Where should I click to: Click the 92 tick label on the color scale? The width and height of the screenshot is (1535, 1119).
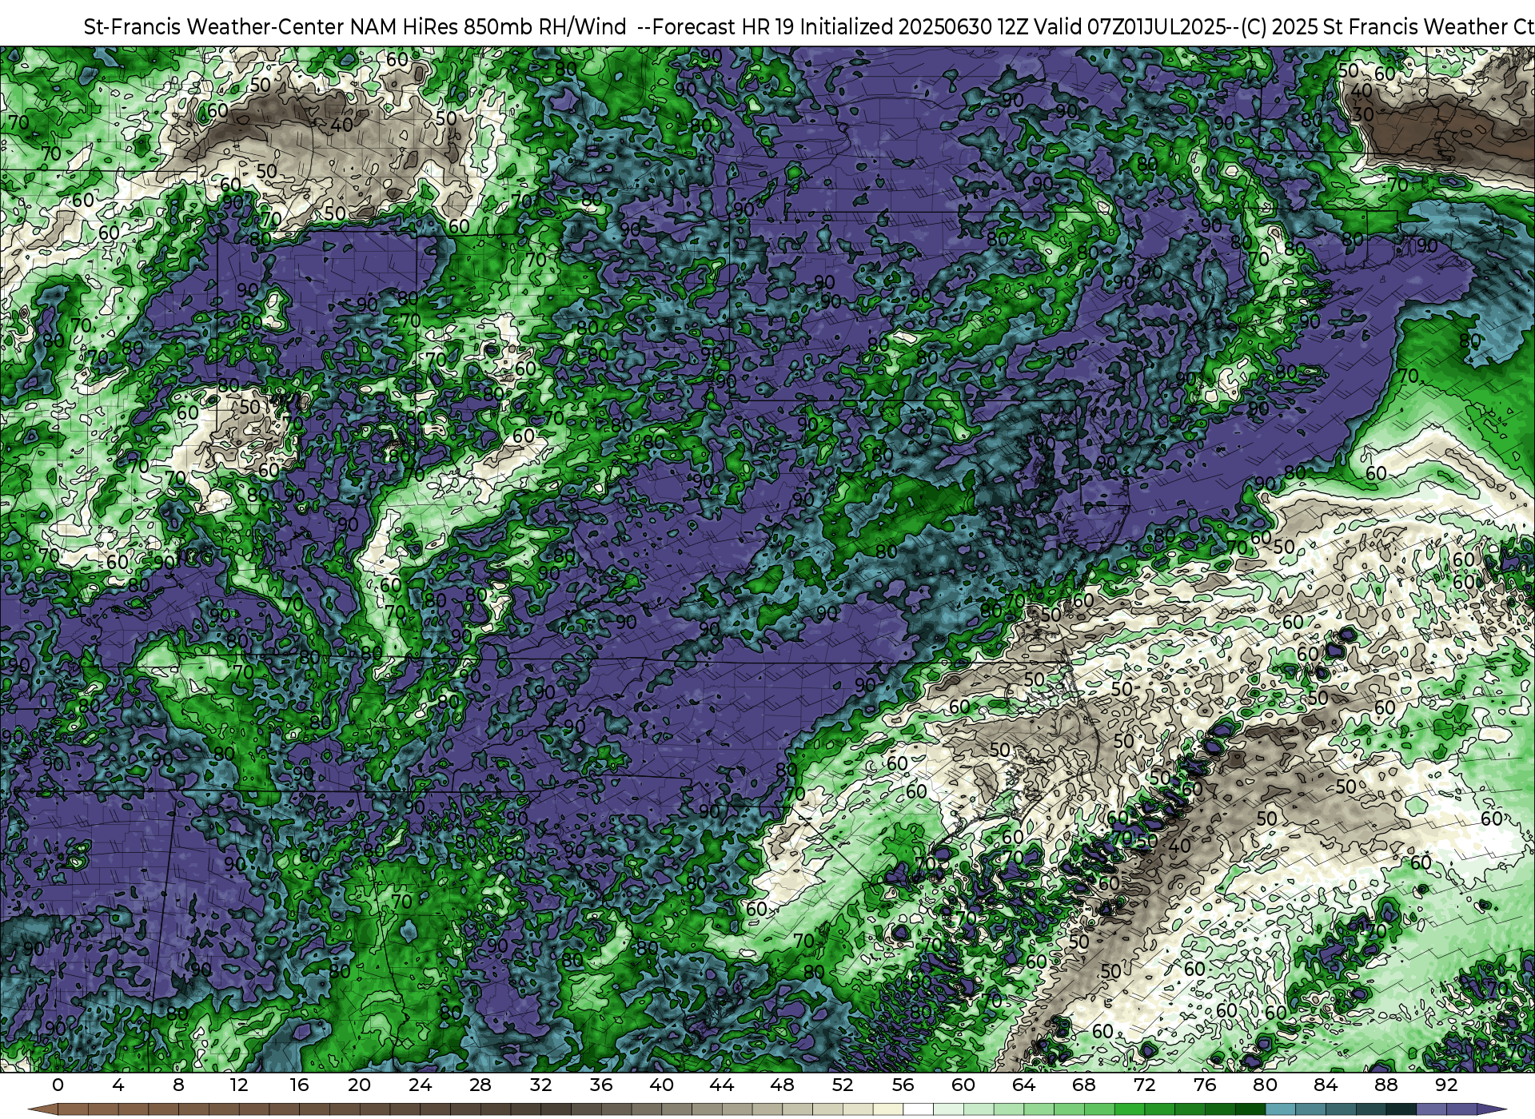point(1447,1085)
